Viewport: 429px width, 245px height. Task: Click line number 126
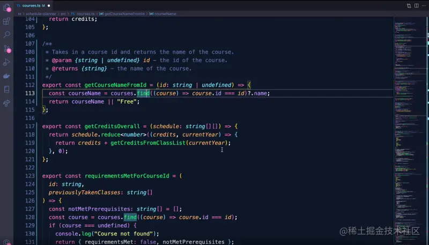click(x=30, y=201)
